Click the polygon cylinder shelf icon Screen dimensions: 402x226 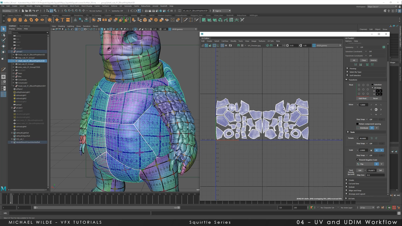pyautogui.click(x=20, y=20)
